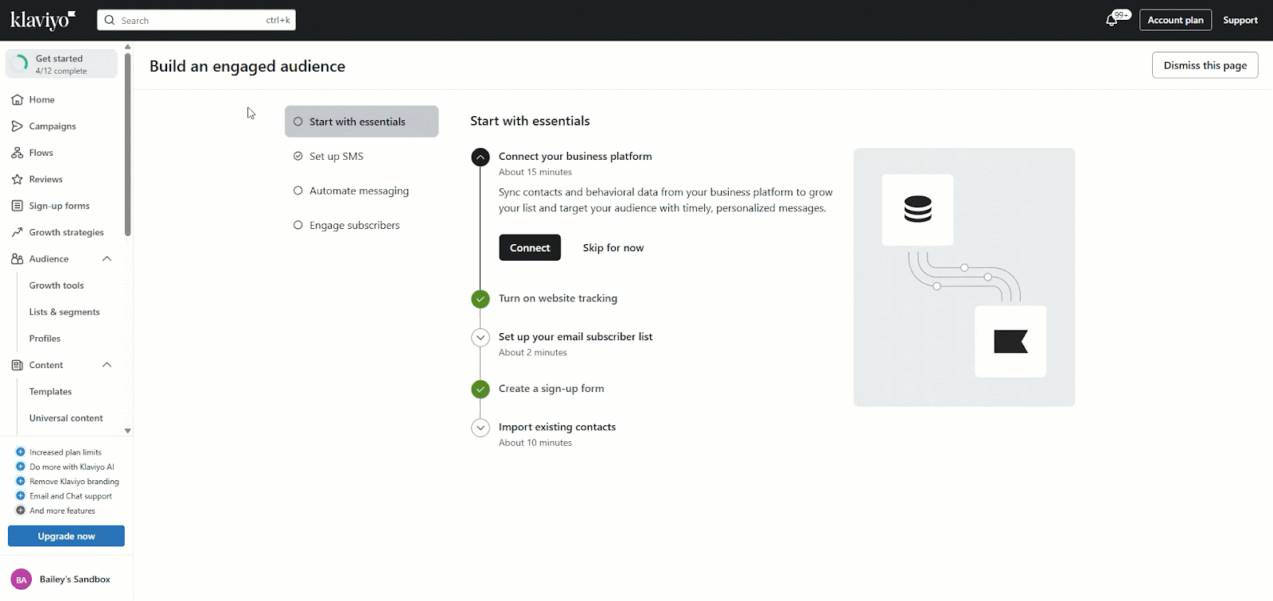Click Bailey's Sandbox account avatar
Image resolution: width=1273 pixels, height=601 pixels.
(x=21, y=580)
